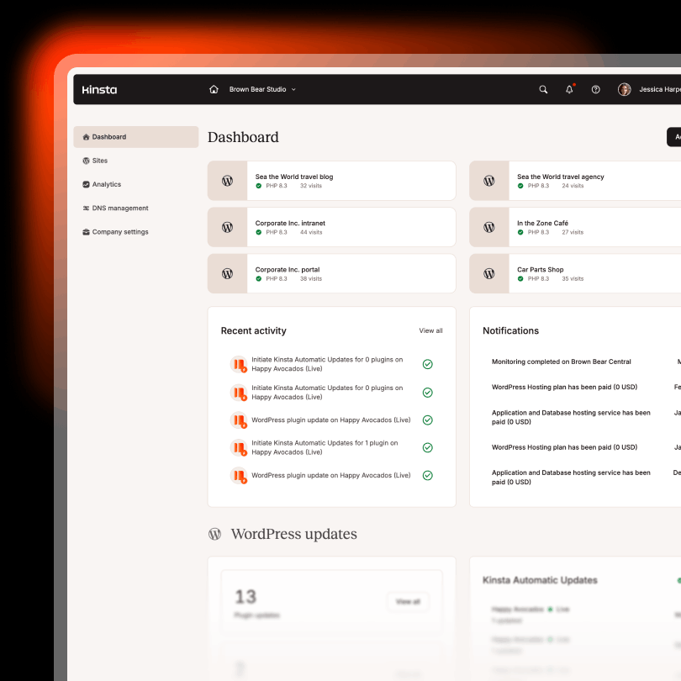This screenshot has height=681, width=681.
Task: Expand Jessica Harper's account menu
Action: 657,88
